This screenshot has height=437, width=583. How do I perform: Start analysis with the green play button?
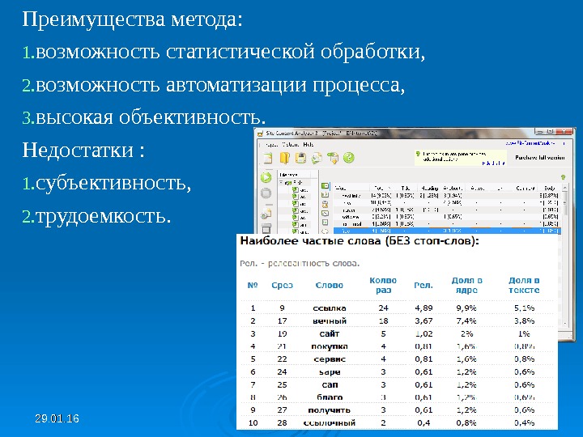pyautogui.click(x=266, y=177)
